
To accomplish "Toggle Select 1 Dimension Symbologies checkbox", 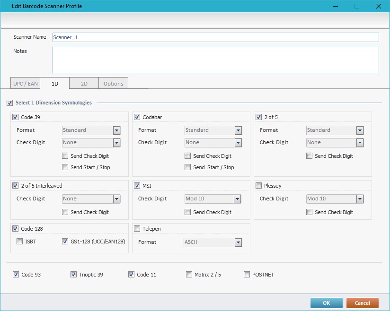I will pyautogui.click(x=10, y=103).
